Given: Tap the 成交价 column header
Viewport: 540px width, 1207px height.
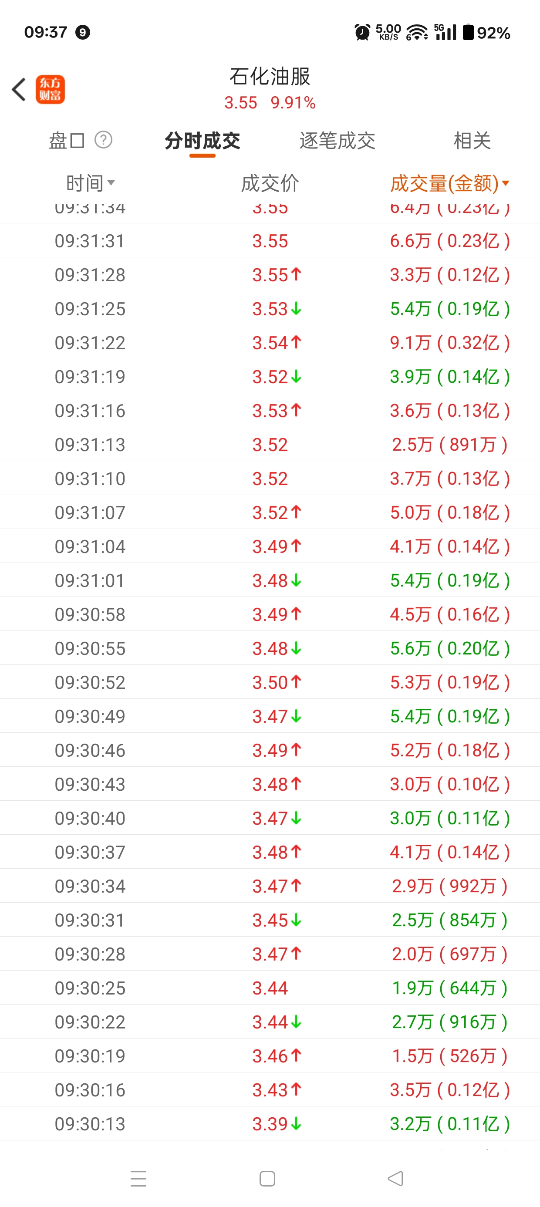Looking at the screenshot, I should tap(270, 183).
